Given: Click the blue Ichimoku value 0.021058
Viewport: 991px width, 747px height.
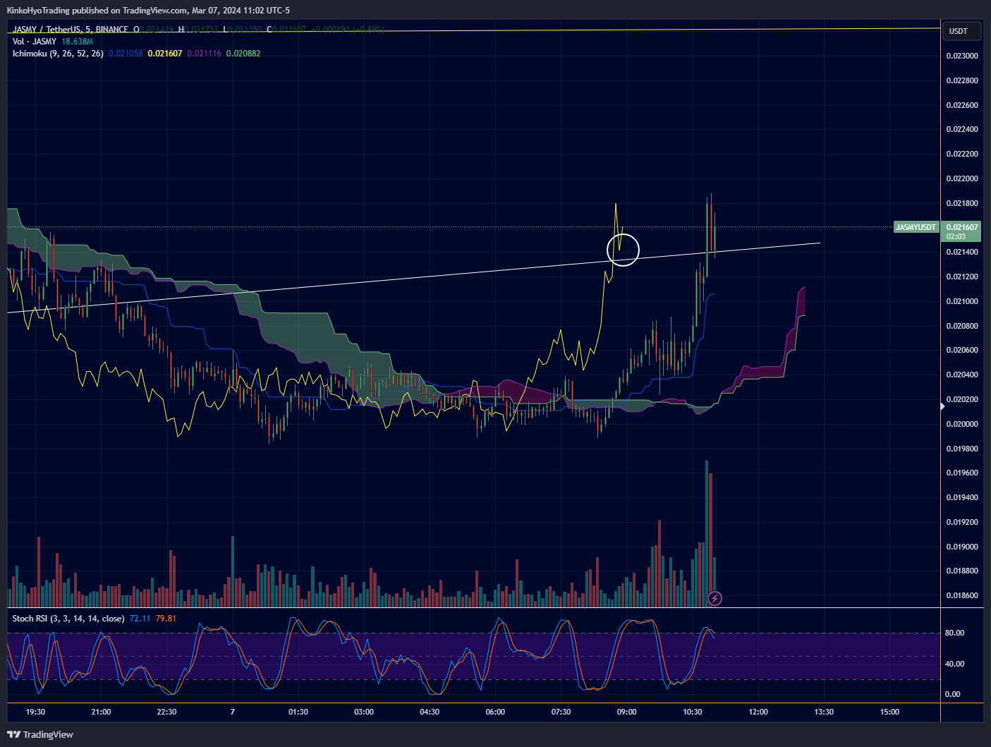Looking at the screenshot, I should point(126,54).
